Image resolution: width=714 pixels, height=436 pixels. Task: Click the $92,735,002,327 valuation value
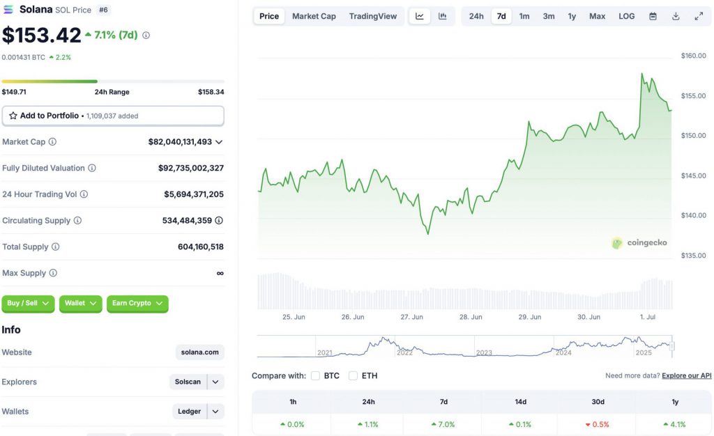191,169
